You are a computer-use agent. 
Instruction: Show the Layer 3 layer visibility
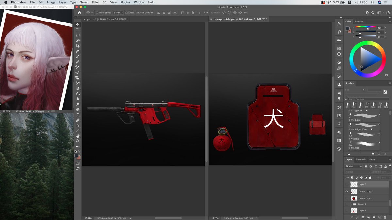click(x=347, y=184)
